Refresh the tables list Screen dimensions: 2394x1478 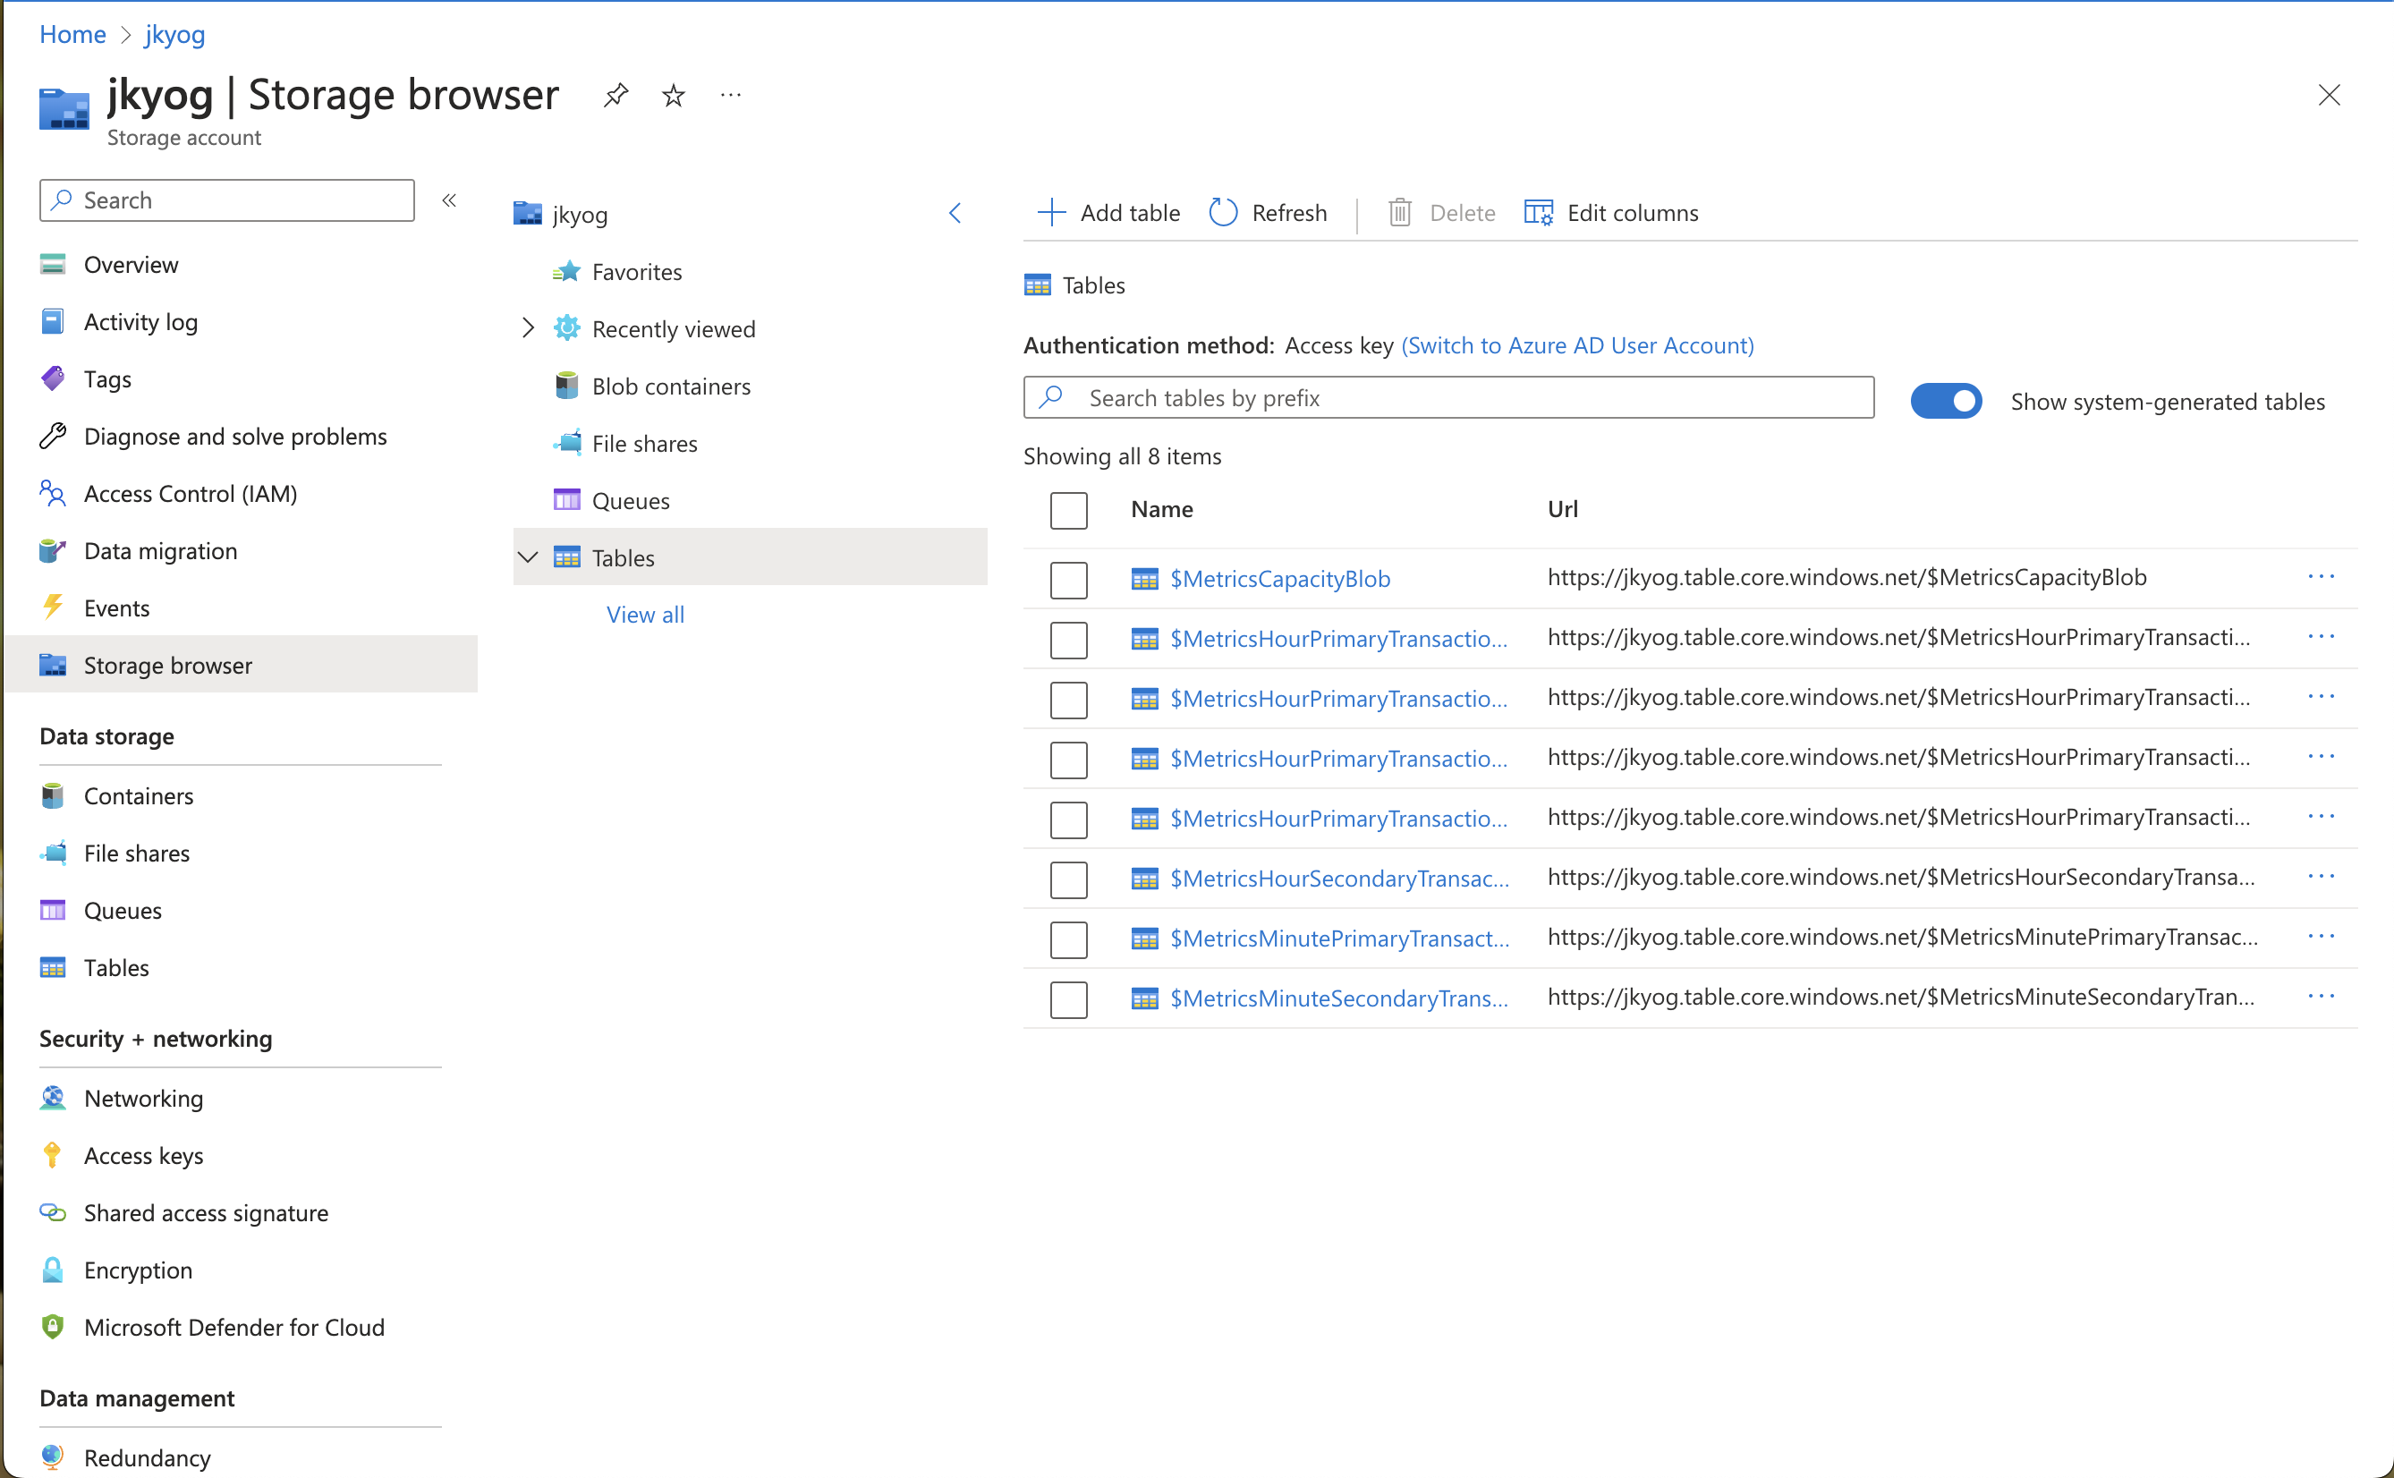(1268, 212)
